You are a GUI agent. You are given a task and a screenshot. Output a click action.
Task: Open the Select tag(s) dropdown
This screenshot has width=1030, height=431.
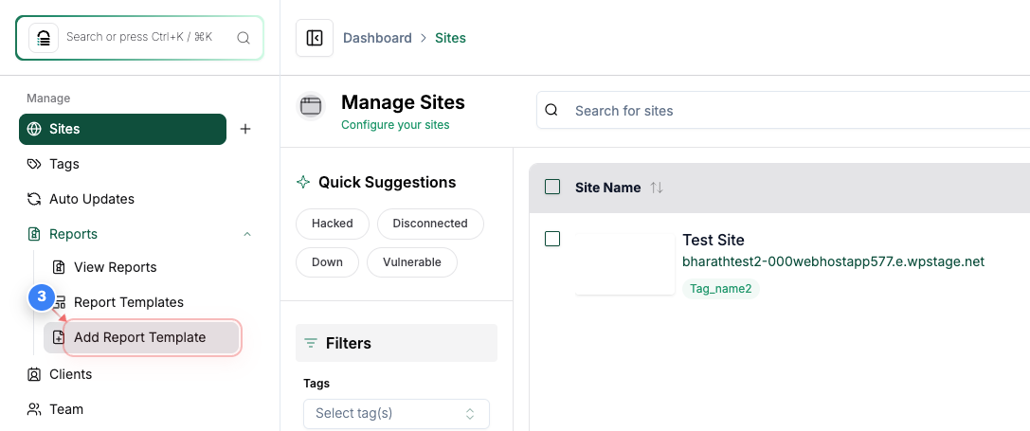[x=397, y=414]
